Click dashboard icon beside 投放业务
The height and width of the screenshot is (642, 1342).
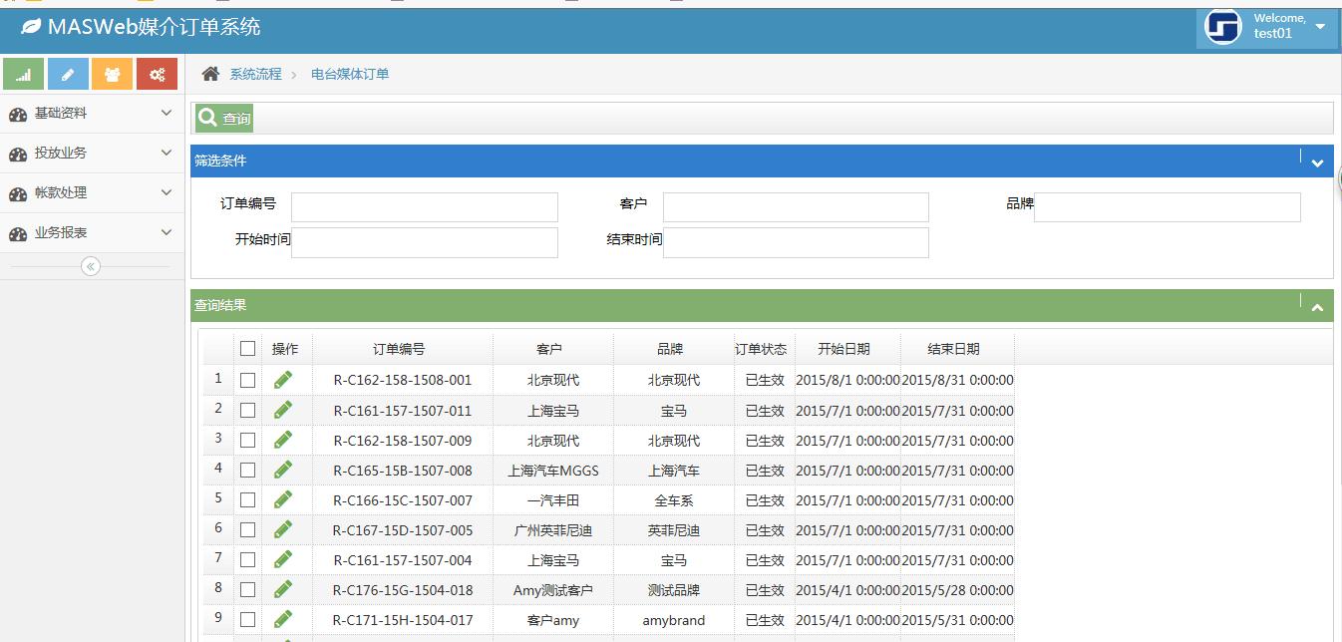[x=18, y=154]
